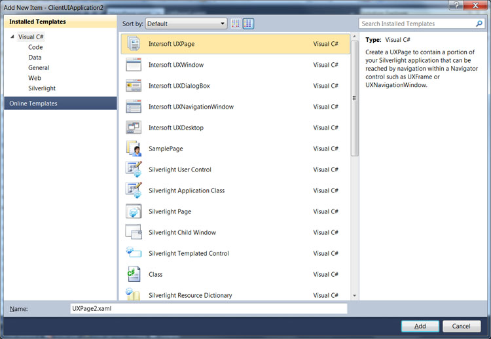Click the 'Silverlight Child Window' label
The image size is (491, 339).
pyautogui.click(x=182, y=232)
